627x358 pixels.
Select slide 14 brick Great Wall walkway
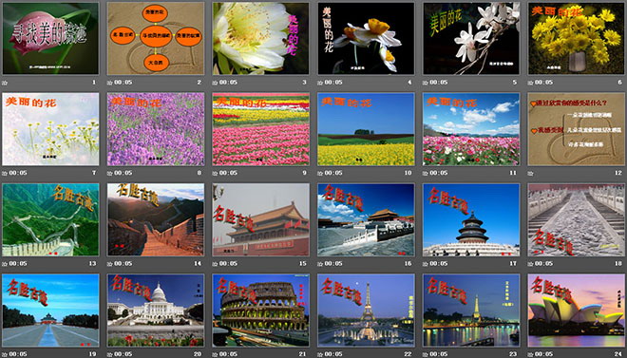click(x=156, y=219)
